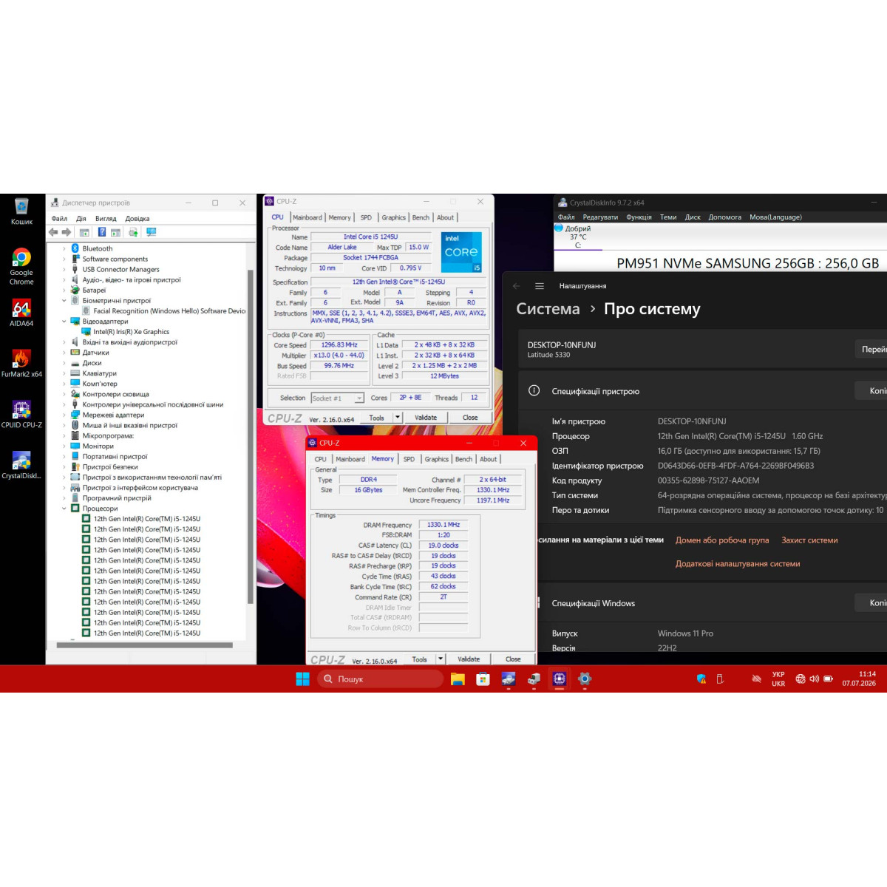This screenshot has height=887, width=887.
Task: Click Tools button in CPU-Z CPU window
Action: [x=377, y=417]
